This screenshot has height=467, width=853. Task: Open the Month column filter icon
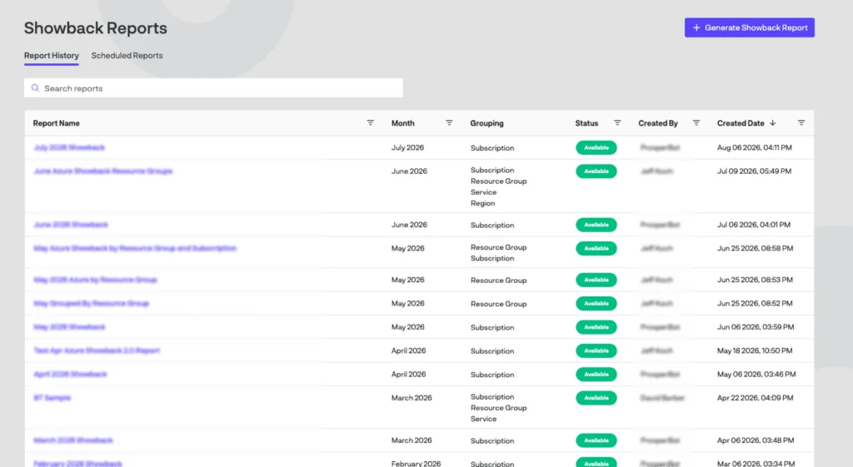(x=449, y=123)
